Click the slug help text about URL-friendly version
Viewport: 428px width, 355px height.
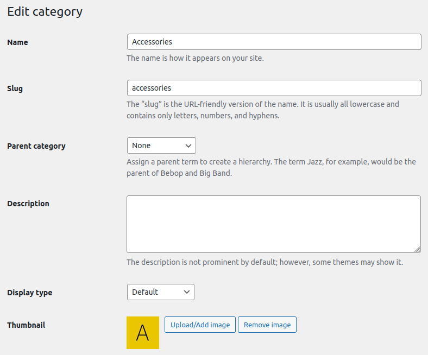(263, 110)
